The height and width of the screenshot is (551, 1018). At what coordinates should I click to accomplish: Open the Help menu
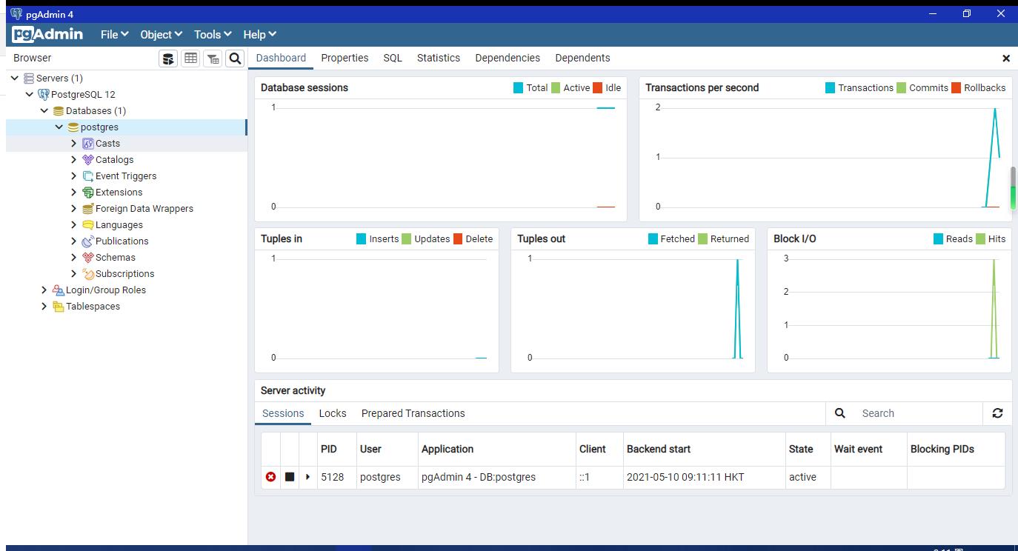(259, 34)
